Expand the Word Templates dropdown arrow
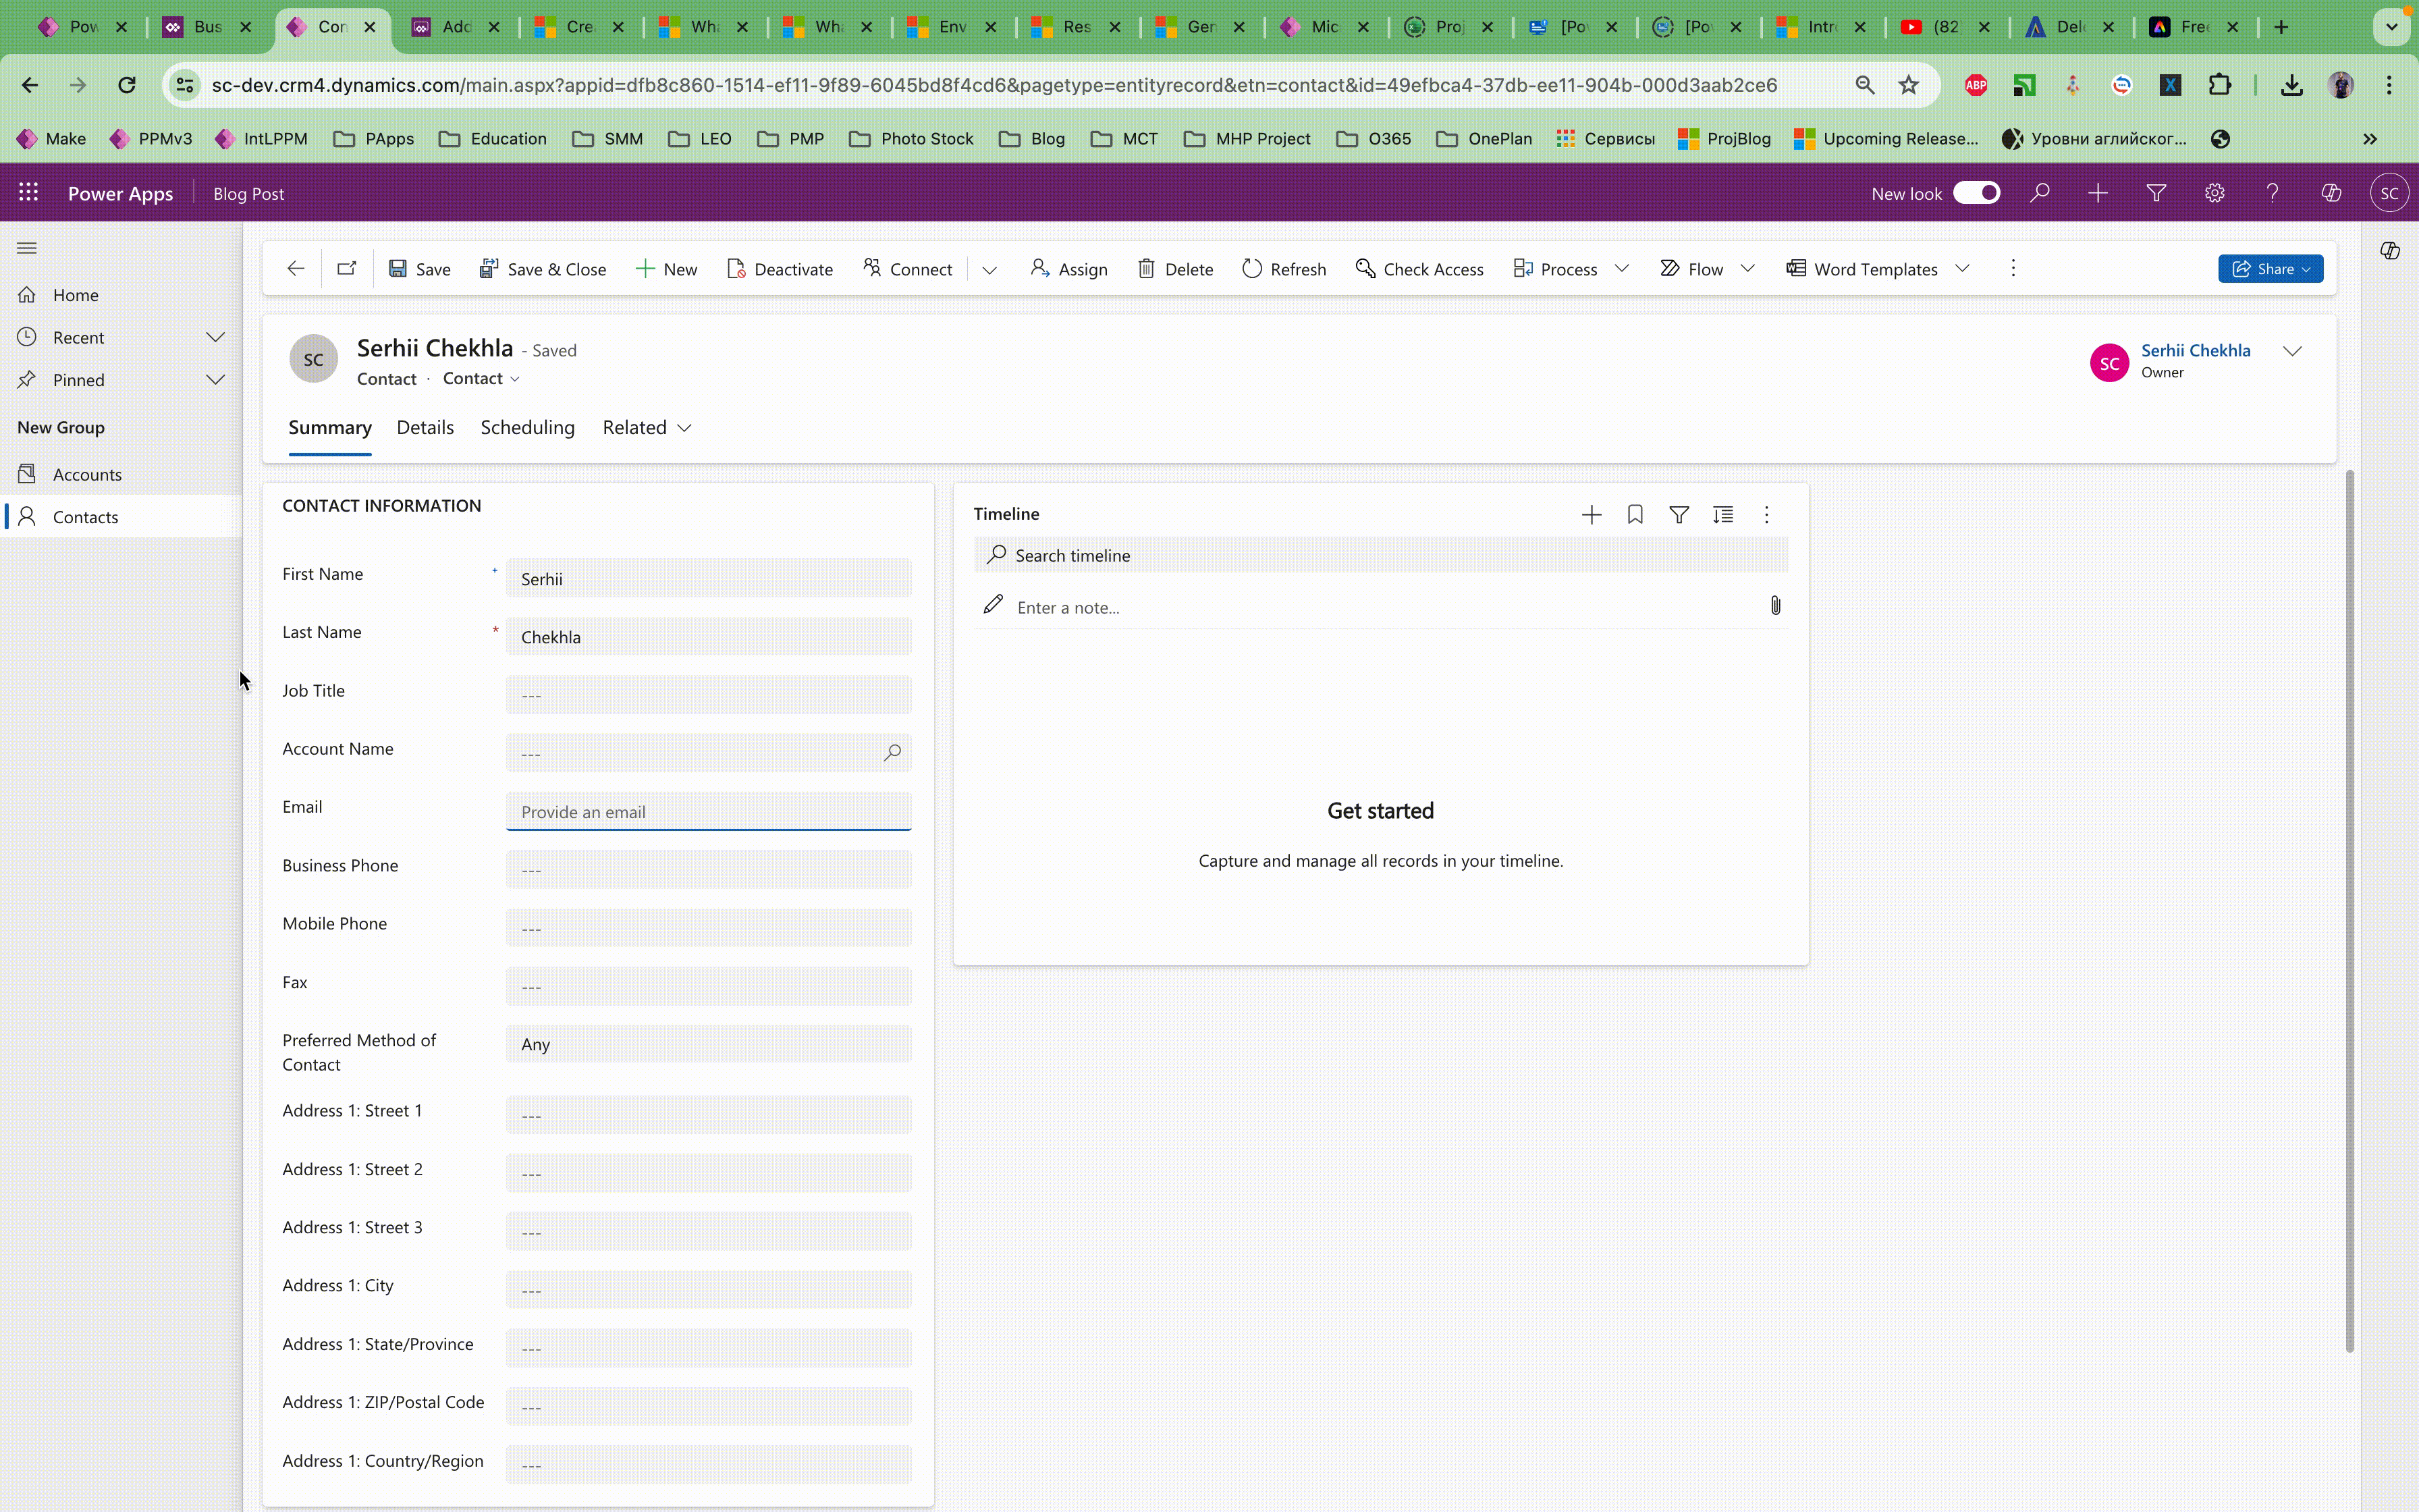This screenshot has height=1512, width=2419. tap(1962, 268)
